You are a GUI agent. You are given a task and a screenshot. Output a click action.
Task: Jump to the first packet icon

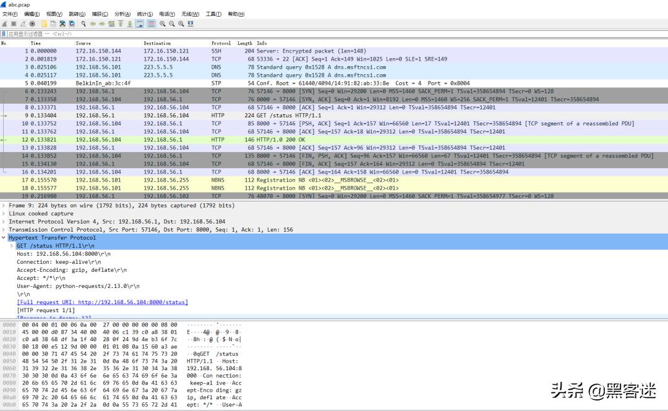click(x=121, y=23)
